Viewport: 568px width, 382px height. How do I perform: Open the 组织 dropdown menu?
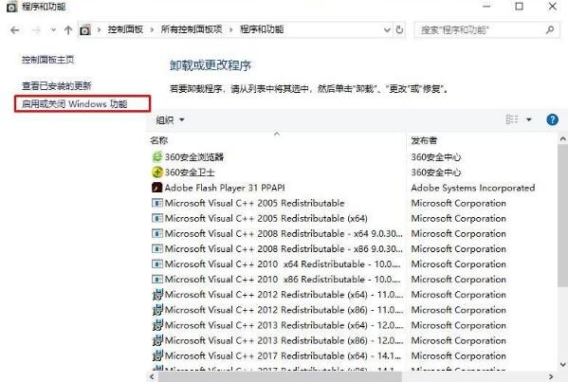tap(170, 119)
